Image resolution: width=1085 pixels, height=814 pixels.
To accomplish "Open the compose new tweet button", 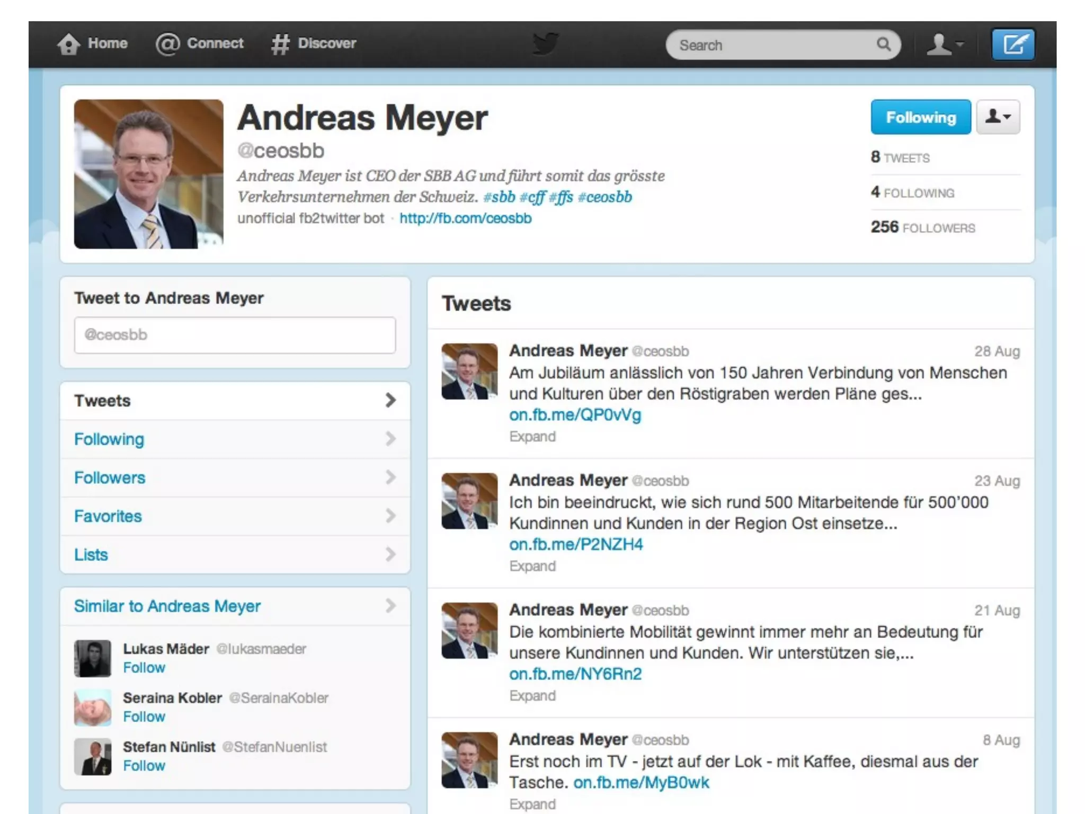I will (1012, 45).
